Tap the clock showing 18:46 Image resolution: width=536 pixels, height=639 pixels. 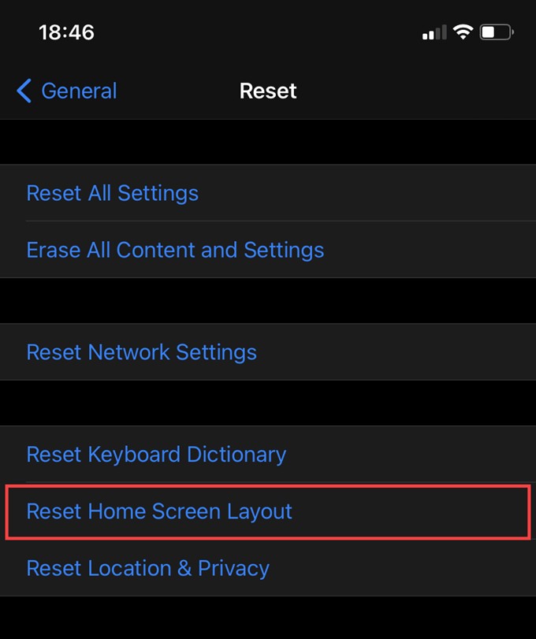[x=67, y=32]
